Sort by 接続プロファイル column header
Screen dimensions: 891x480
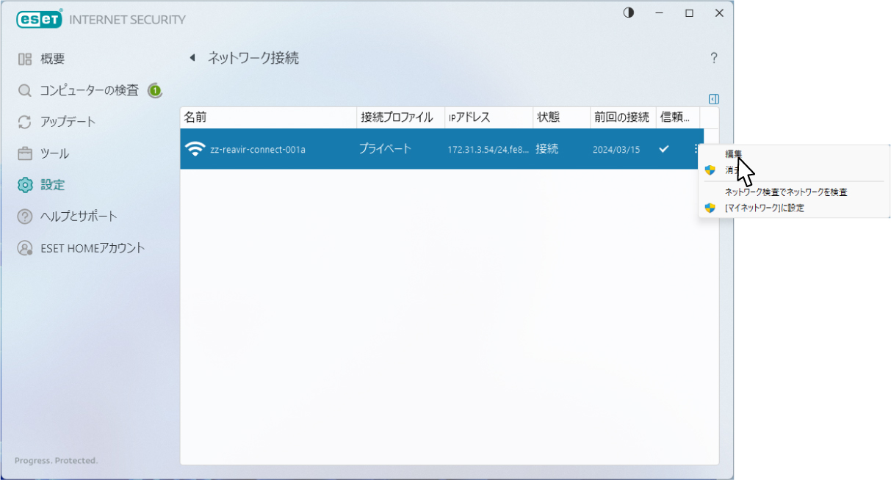[x=397, y=117]
